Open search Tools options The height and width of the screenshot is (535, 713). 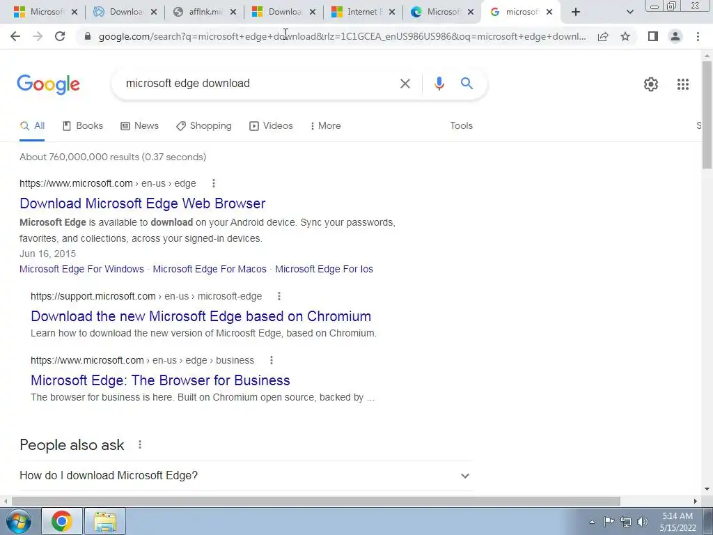(461, 126)
